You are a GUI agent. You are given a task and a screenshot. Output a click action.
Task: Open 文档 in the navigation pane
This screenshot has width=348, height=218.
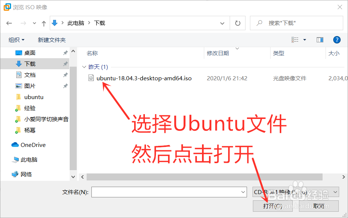pyautogui.click(x=30, y=75)
